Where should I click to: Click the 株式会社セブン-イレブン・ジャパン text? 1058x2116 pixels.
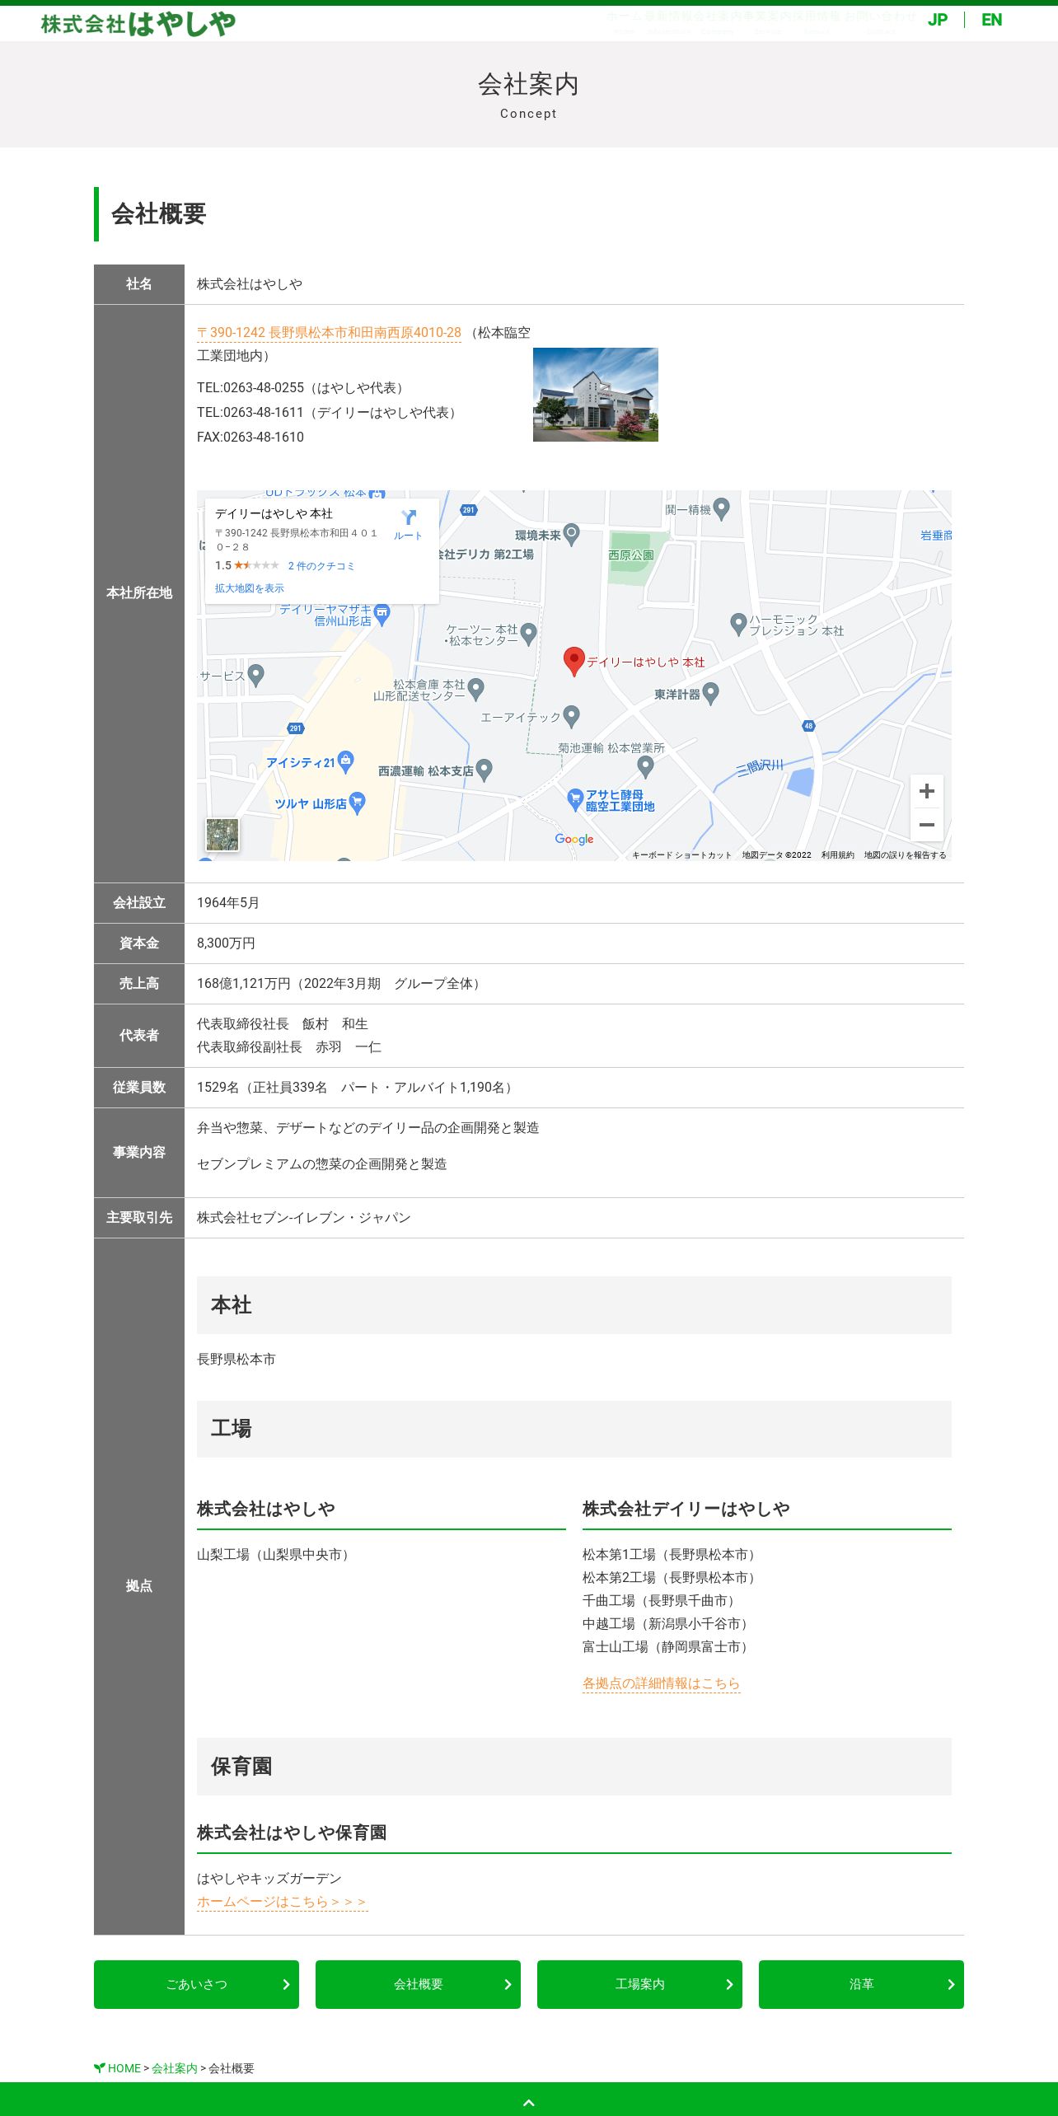[304, 1218]
